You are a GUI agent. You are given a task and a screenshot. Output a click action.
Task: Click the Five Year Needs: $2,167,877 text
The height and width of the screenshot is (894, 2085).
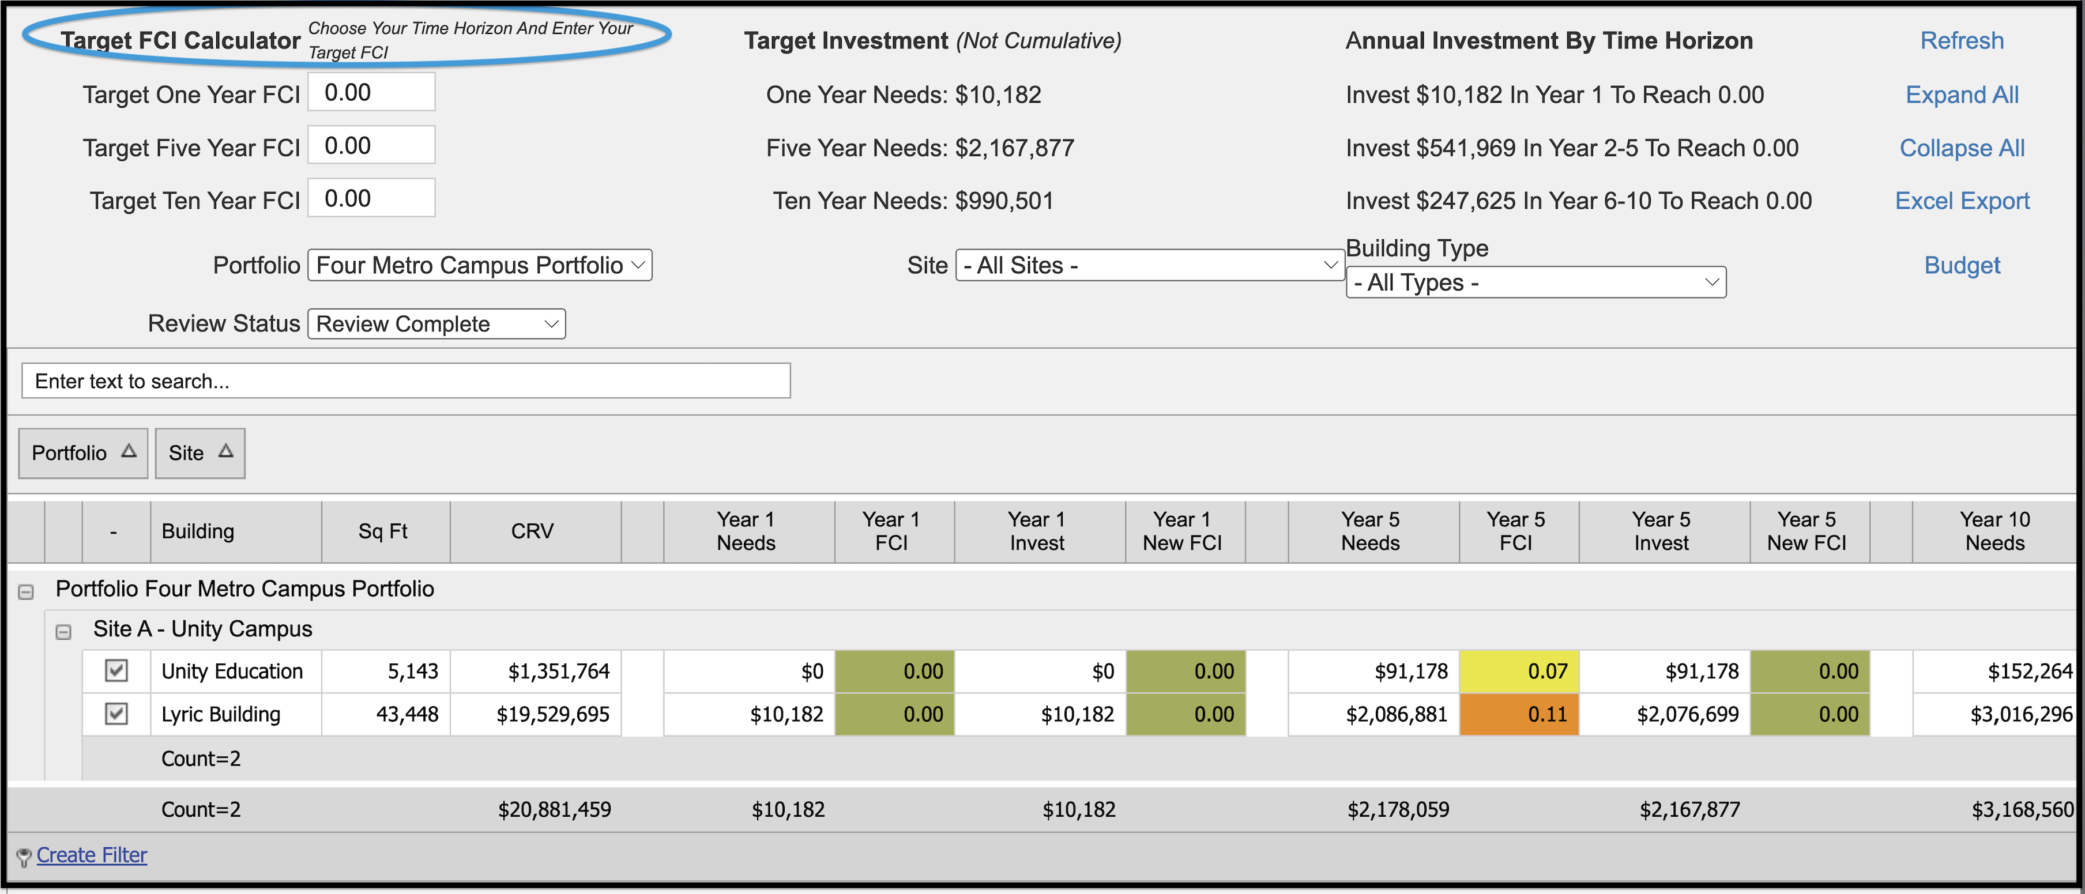click(x=920, y=148)
